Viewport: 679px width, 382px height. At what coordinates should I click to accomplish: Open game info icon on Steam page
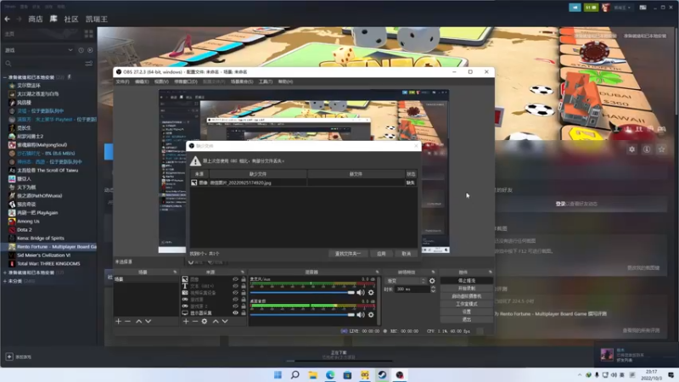pos(647,149)
